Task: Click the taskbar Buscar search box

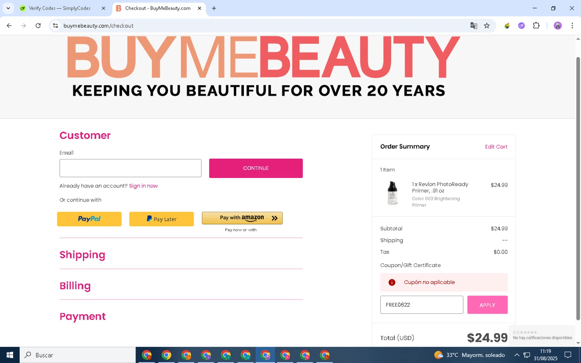Action: (x=77, y=355)
